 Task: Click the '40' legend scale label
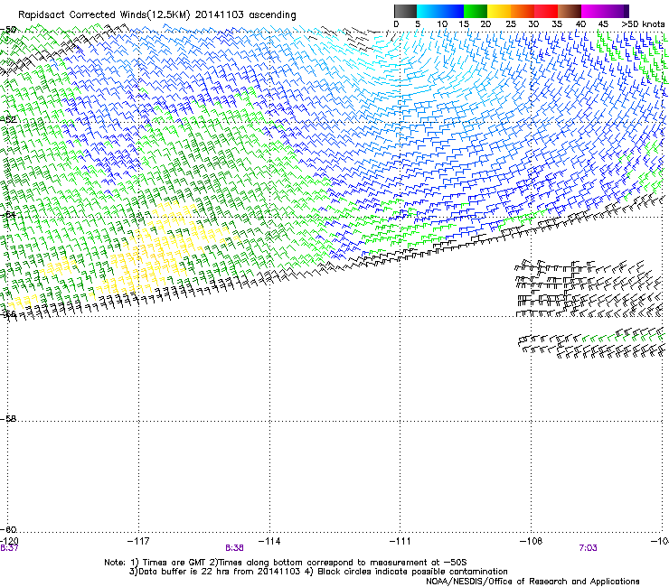pyautogui.click(x=580, y=24)
